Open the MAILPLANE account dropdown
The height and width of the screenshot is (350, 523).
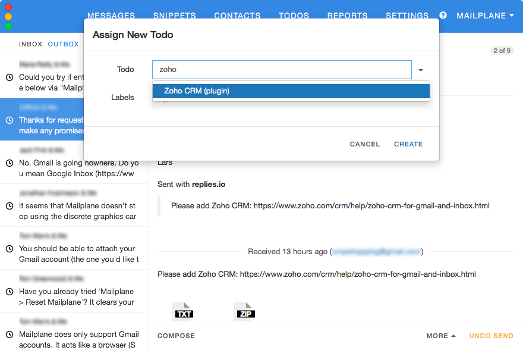[485, 16]
